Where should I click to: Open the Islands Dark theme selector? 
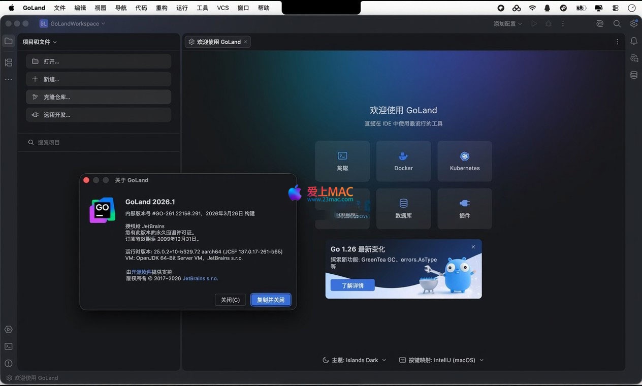(x=355, y=360)
